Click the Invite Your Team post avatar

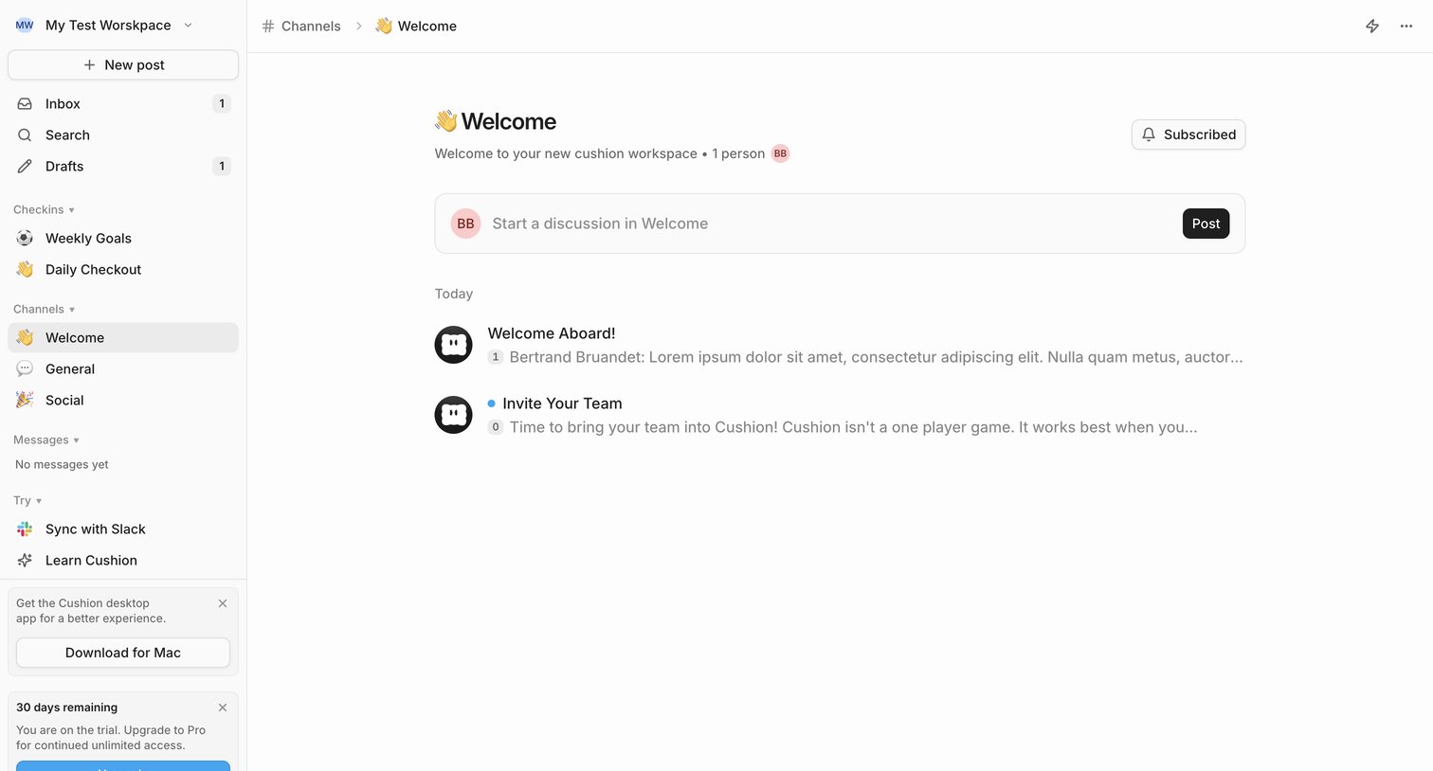click(x=453, y=415)
